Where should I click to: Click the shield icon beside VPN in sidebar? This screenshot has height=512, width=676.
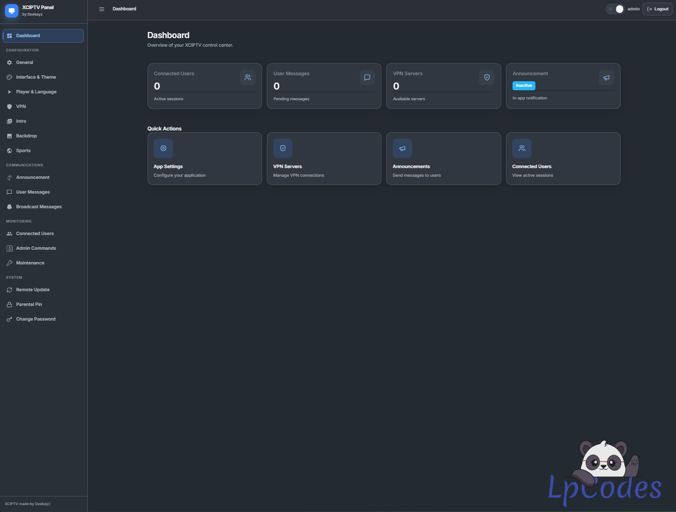pyautogui.click(x=10, y=107)
